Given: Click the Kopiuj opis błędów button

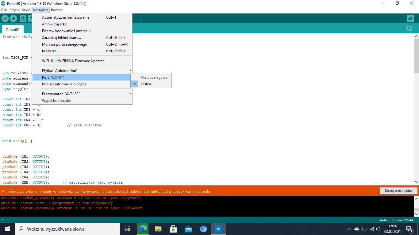Looking at the screenshot, I should click(399, 191).
